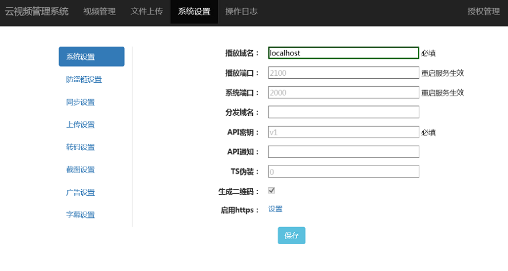Click the 设置 link for 启用https

click(275, 209)
